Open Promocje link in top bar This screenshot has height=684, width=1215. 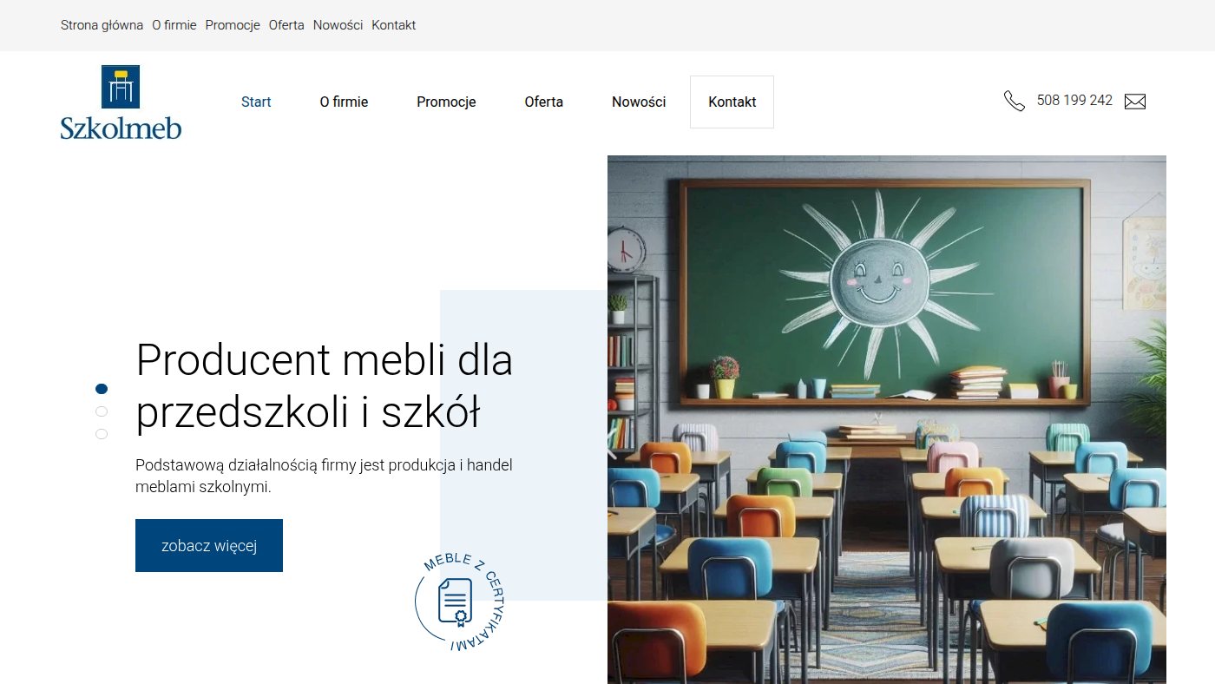point(233,25)
